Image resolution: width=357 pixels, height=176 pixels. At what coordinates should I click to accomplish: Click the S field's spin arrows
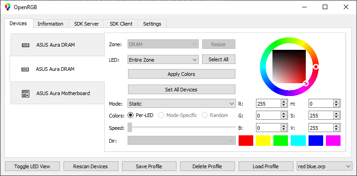pyautogui.click(x=336, y=116)
